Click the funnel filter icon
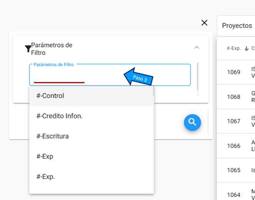Screen dimensions: 255x200 28,49
